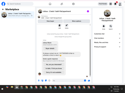Open the Facebook menu grid icon
Viewport: 125px width, 93px height.
pos(110,4)
